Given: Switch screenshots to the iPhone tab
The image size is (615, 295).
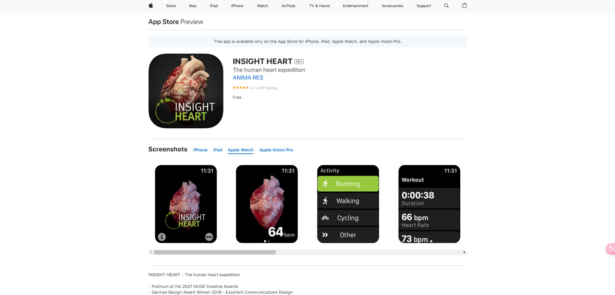Looking at the screenshot, I should (200, 150).
